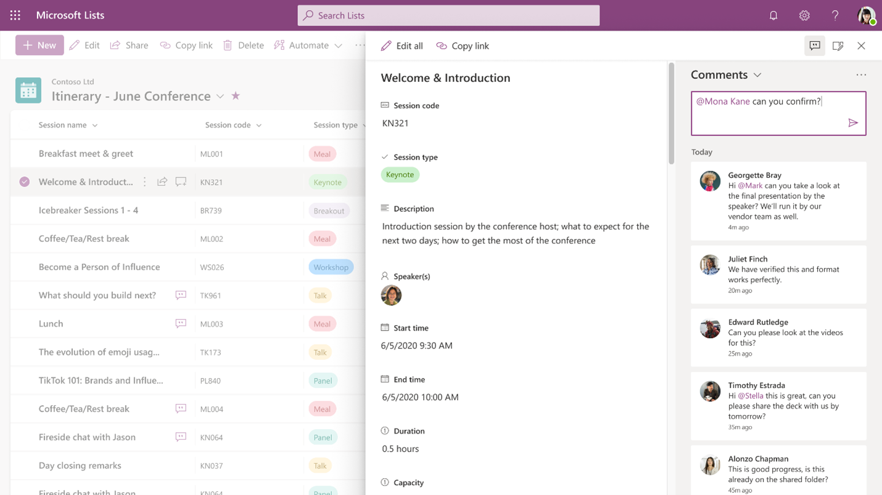Viewport: 882px width, 495px height.
Task: Open Welcome & Introduction row more options dots
Action: point(144,182)
